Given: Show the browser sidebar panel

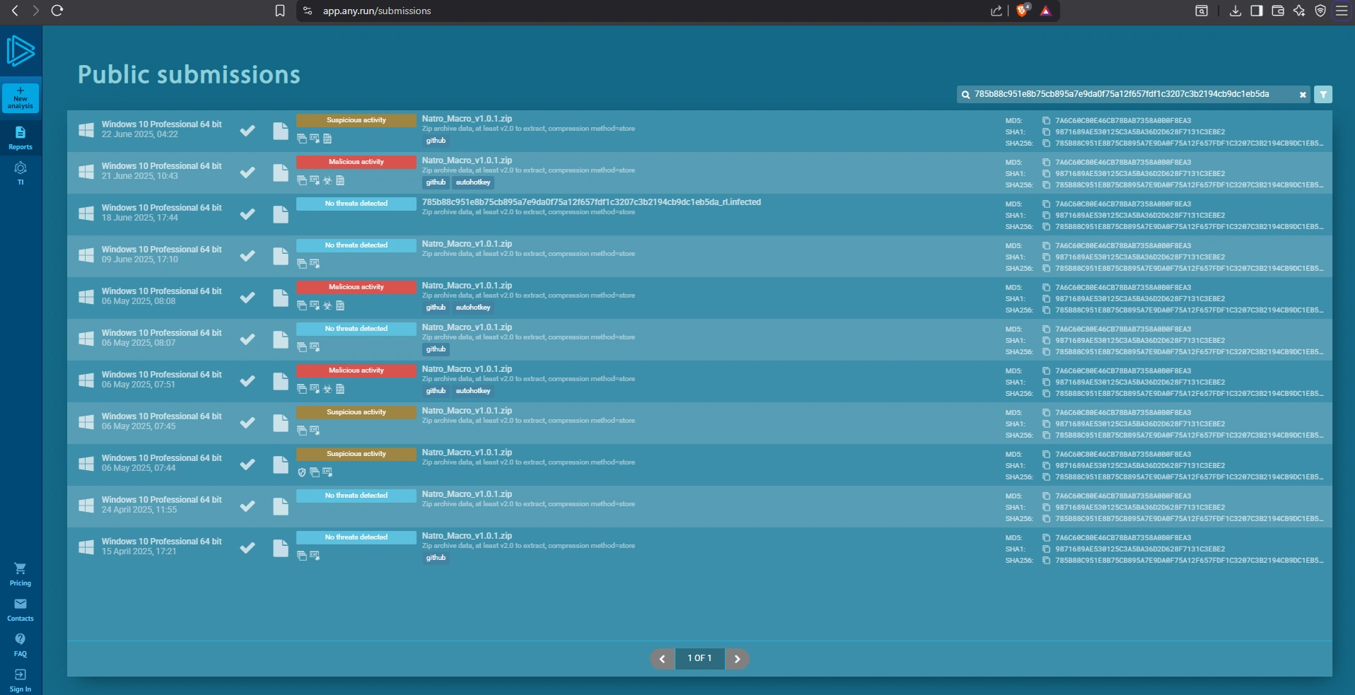Looking at the screenshot, I should [1257, 11].
